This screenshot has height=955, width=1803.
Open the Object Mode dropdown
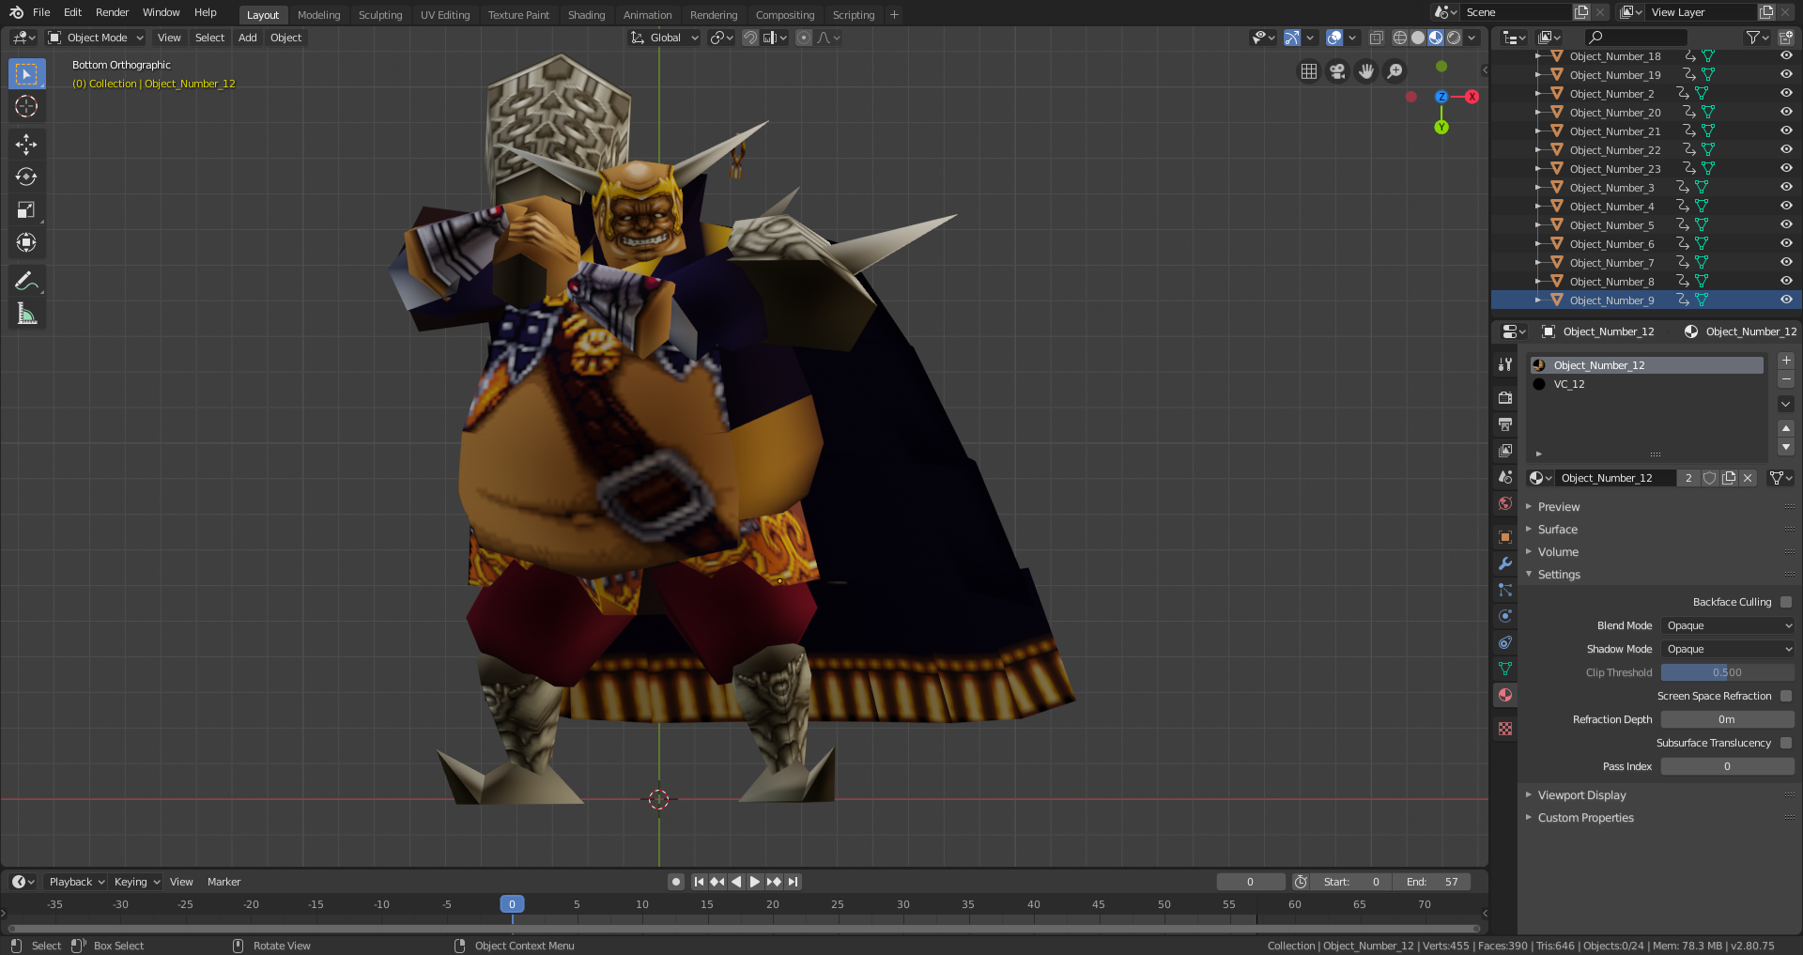pos(96,38)
